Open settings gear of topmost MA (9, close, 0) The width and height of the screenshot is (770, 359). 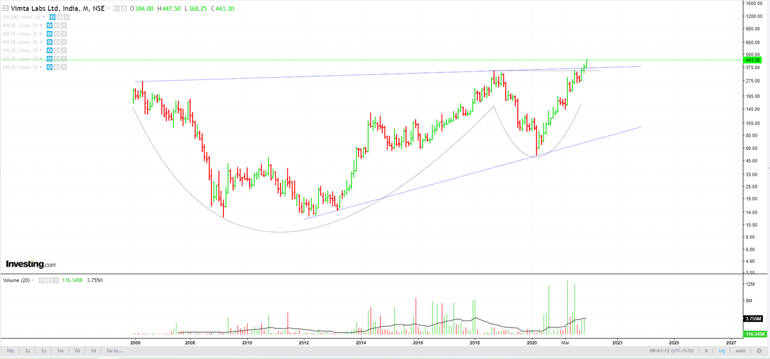[x=56, y=25]
